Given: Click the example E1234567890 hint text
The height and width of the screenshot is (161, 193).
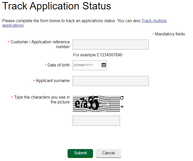Looking at the screenshot, I should pyautogui.click(x=98, y=55).
